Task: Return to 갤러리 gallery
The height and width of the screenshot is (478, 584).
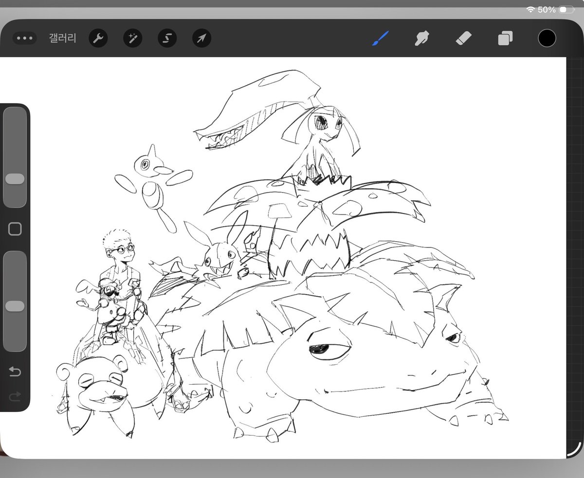Action: click(62, 38)
